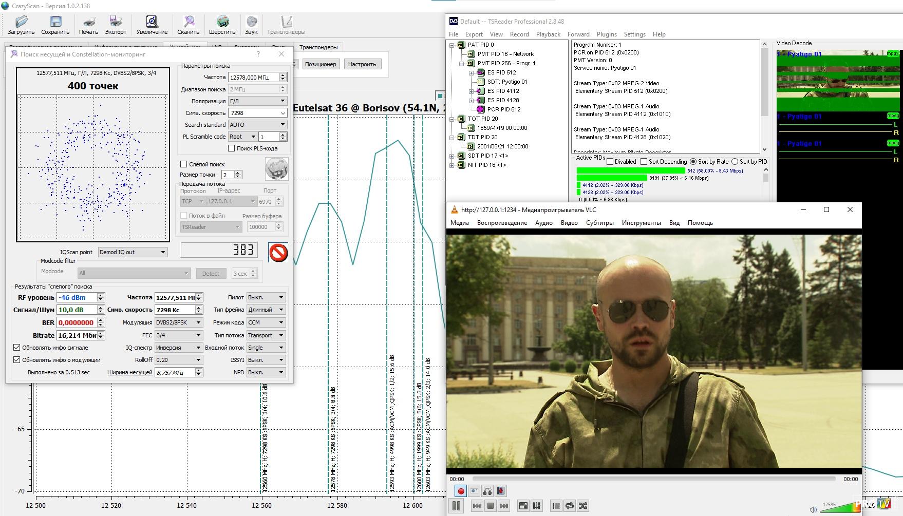Open the Поляризация dropdown

coord(257,101)
